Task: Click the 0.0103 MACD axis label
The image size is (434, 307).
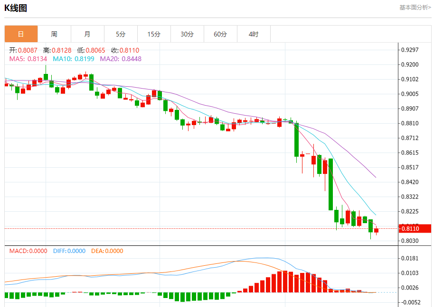Action: tap(410, 273)
